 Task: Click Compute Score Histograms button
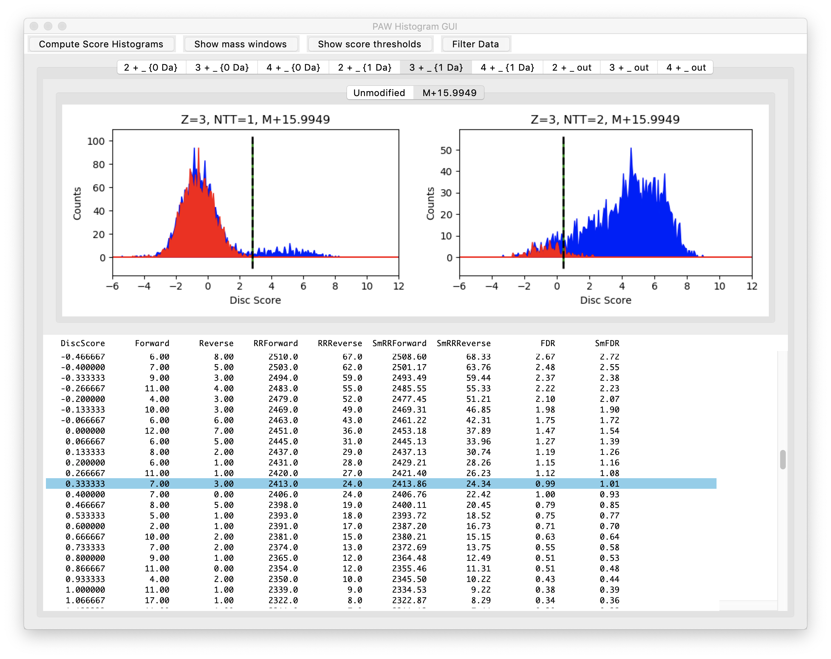[101, 44]
